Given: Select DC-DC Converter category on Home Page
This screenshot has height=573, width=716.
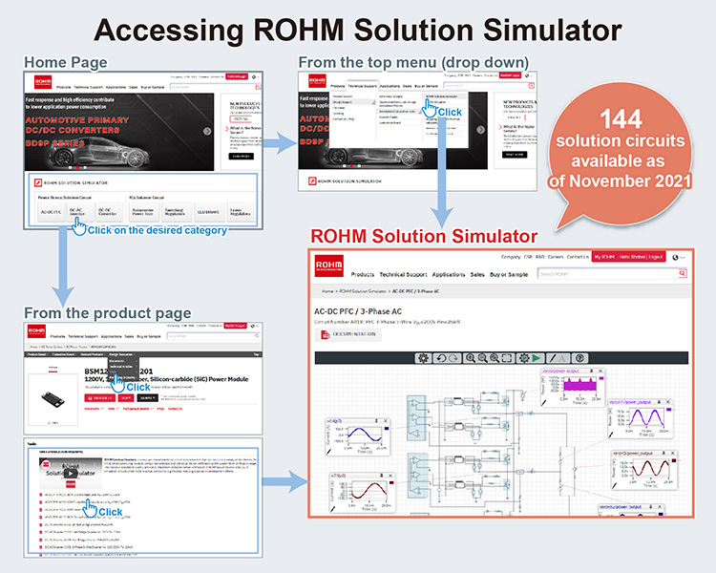Looking at the screenshot, I should [x=108, y=212].
